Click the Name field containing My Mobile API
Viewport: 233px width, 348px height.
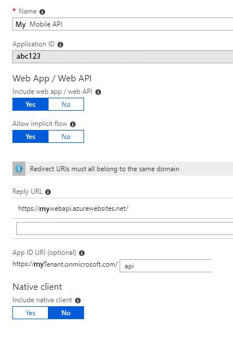[x=122, y=24]
